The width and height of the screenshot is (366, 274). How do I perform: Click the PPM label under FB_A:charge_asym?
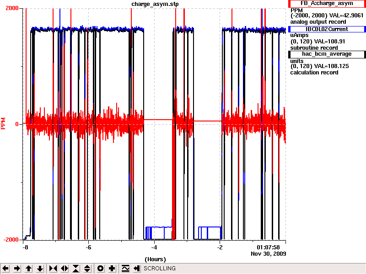tap(296, 11)
